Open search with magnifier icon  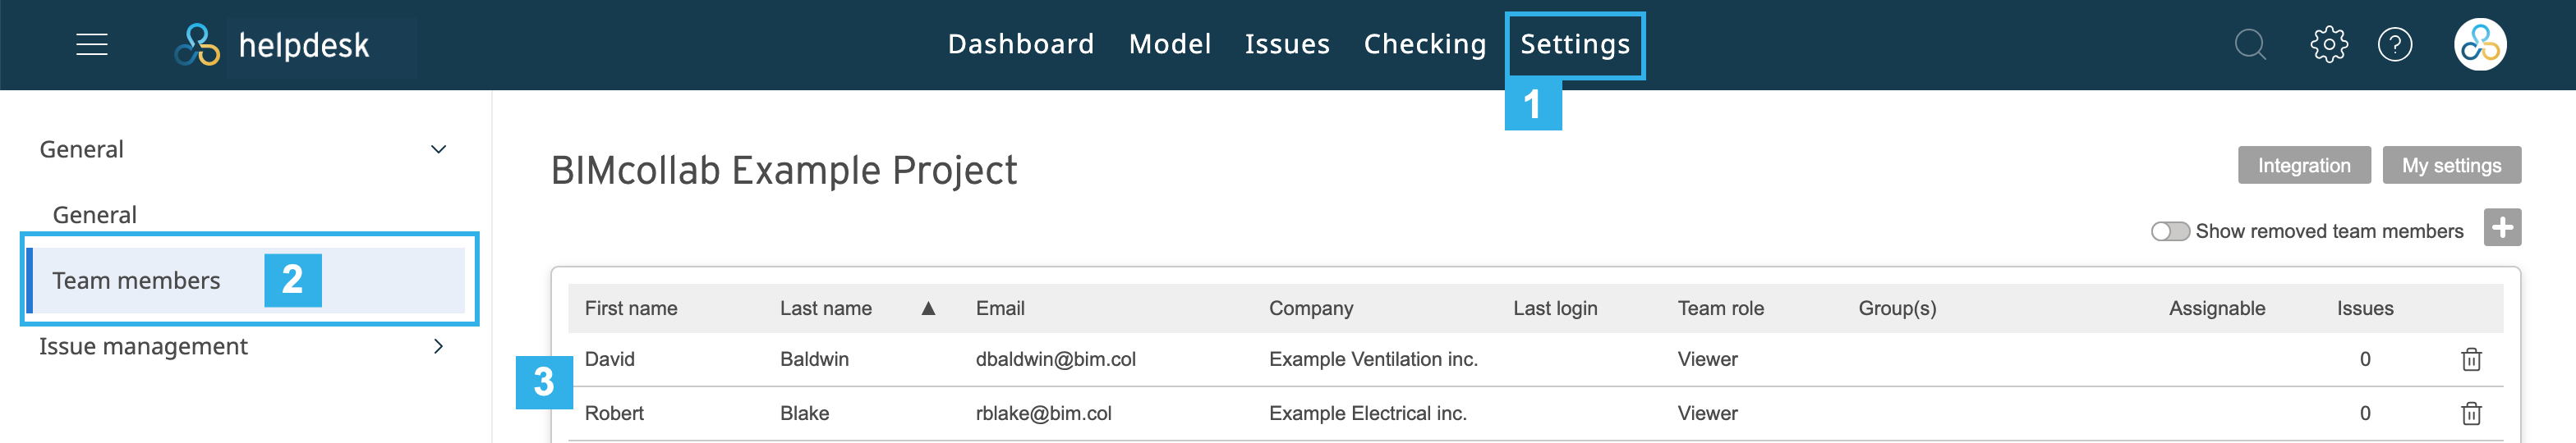point(2250,45)
